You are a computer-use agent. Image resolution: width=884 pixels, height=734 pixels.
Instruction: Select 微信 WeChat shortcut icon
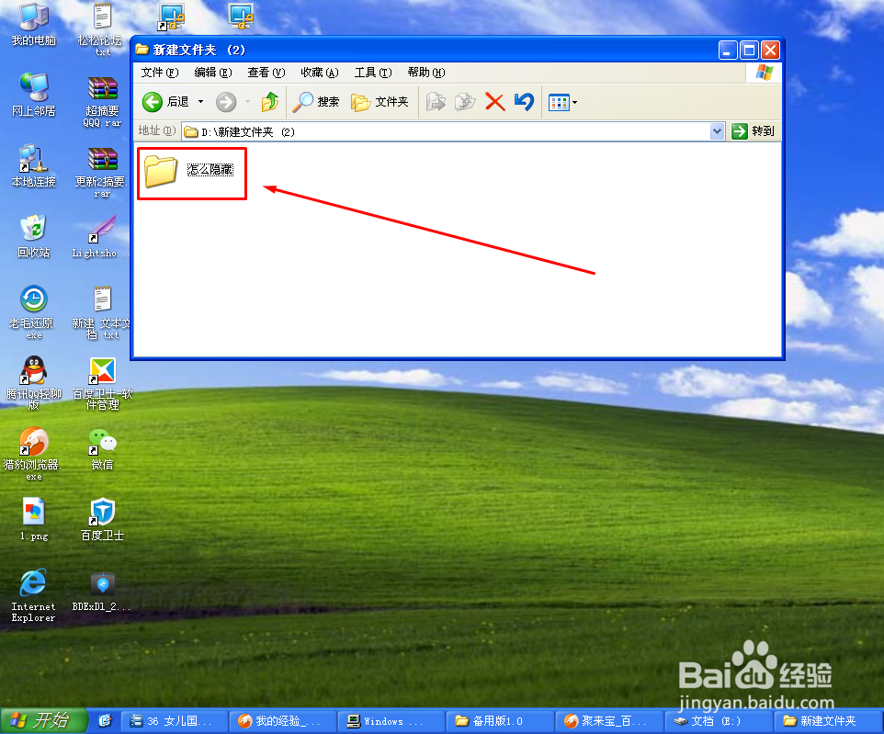click(x=102, y=449)
